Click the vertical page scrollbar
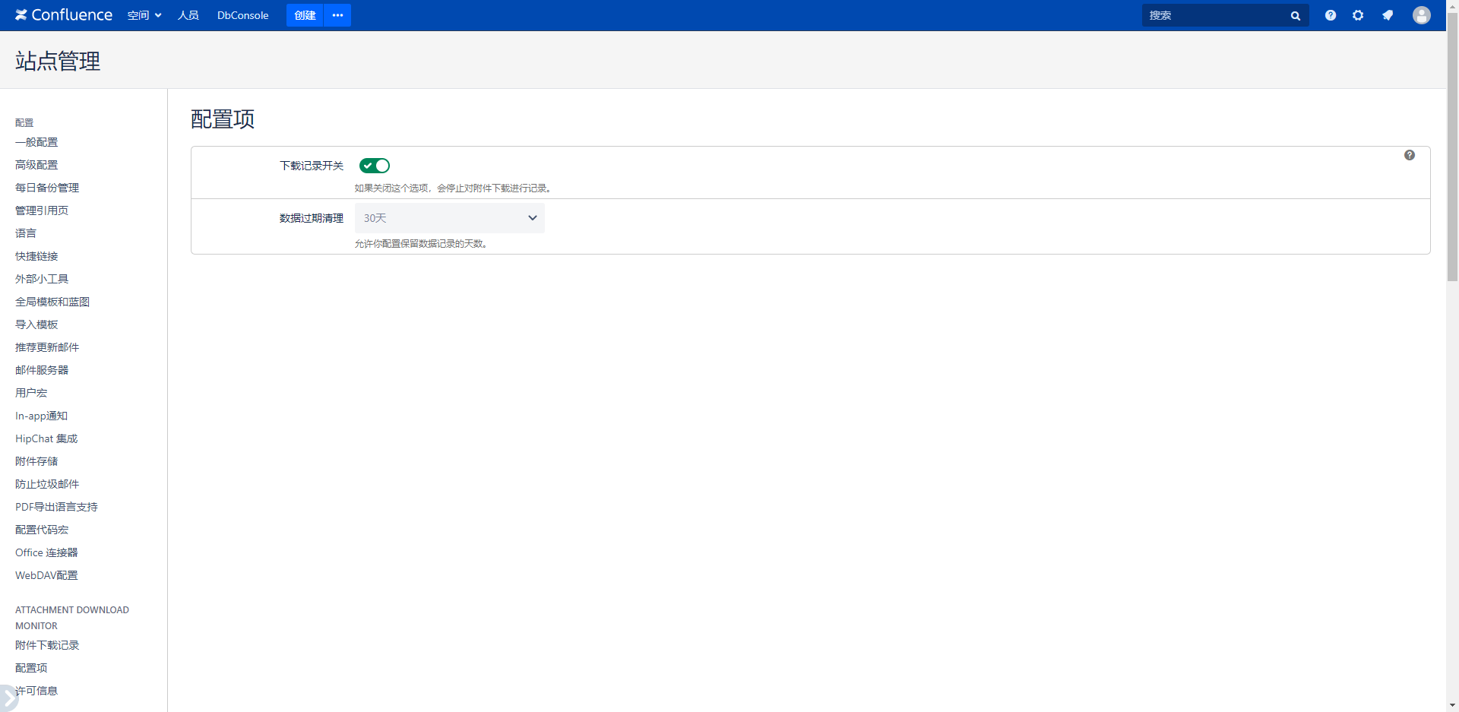 pos(1452,152)
